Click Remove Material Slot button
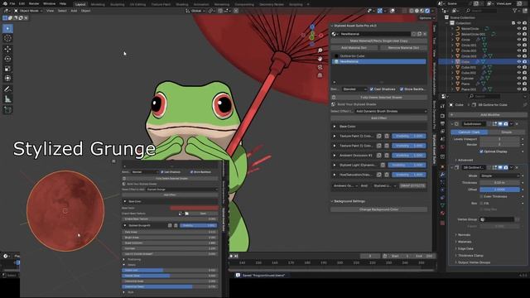 click(x=403, y=48)
